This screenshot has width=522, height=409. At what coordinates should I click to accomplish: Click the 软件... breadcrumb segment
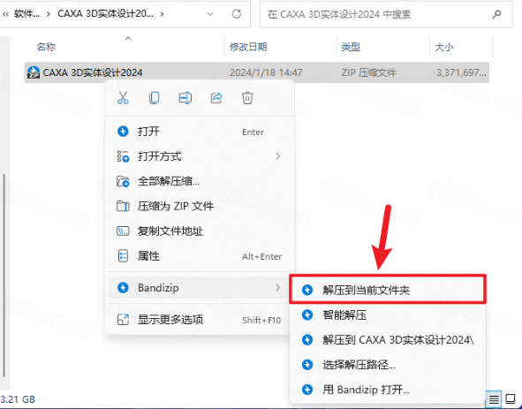point(26,14)
